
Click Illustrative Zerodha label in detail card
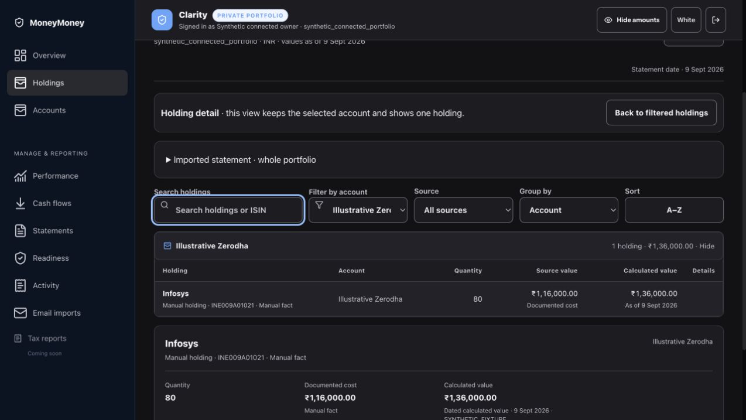tap(682, 342)
